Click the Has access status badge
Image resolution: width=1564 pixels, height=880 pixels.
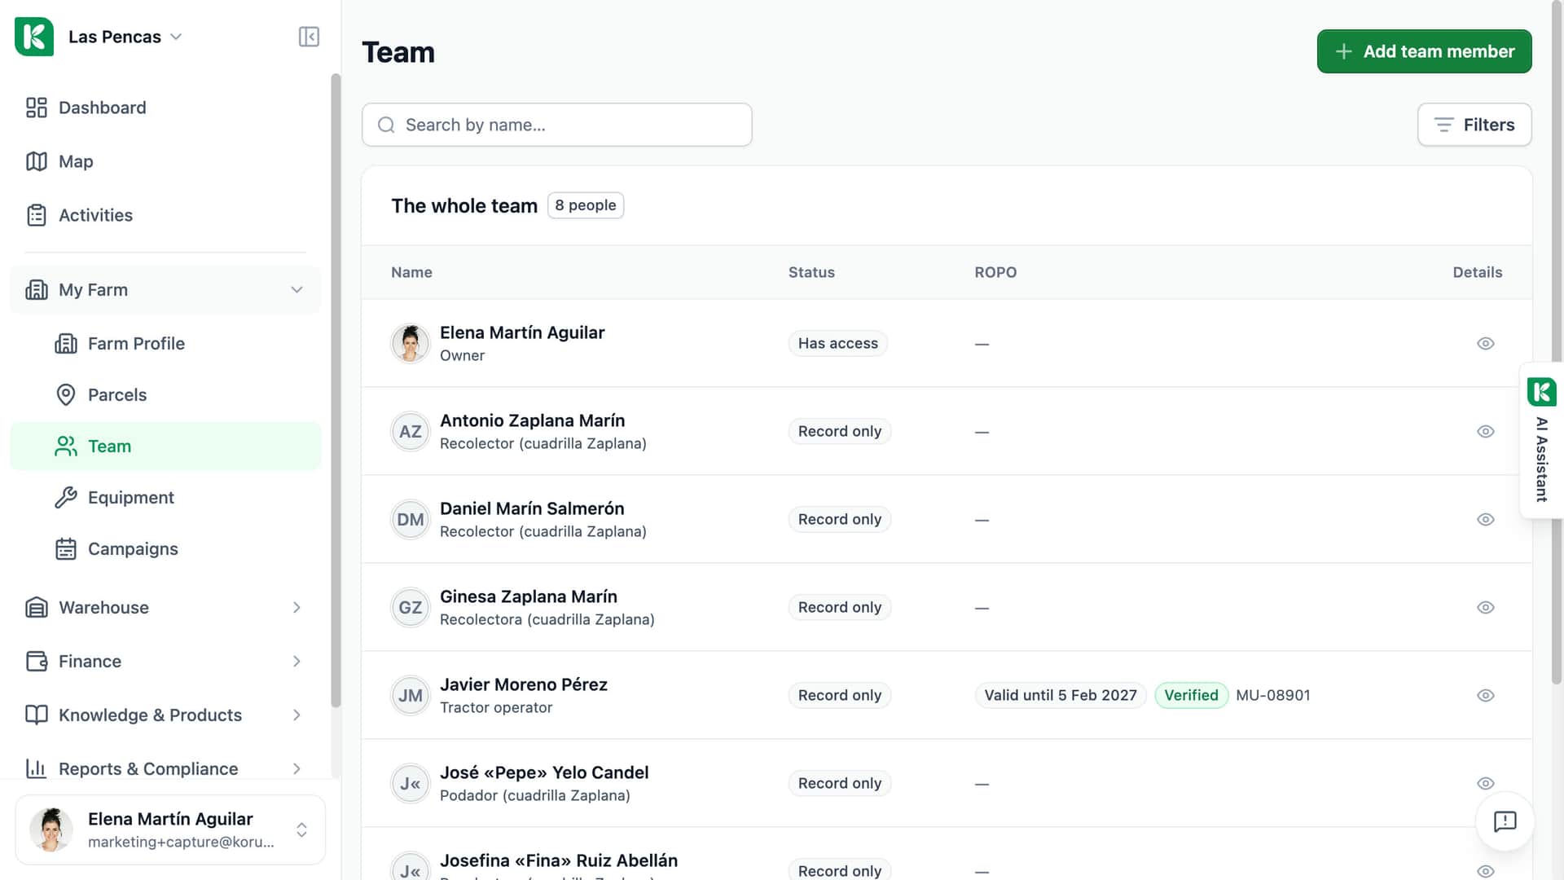tap(838, 344)
